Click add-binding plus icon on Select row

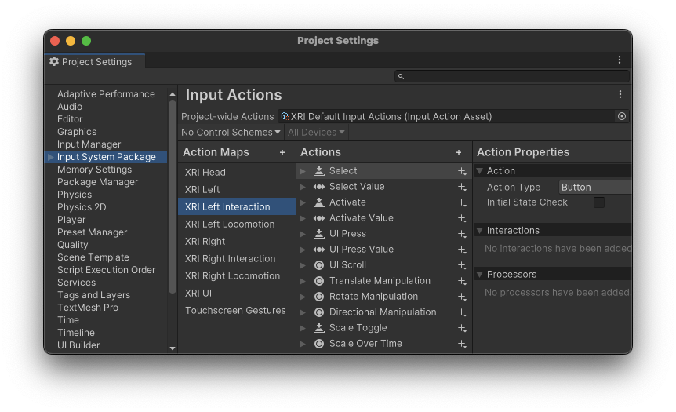pyautogui.click(x=462, y=171)
